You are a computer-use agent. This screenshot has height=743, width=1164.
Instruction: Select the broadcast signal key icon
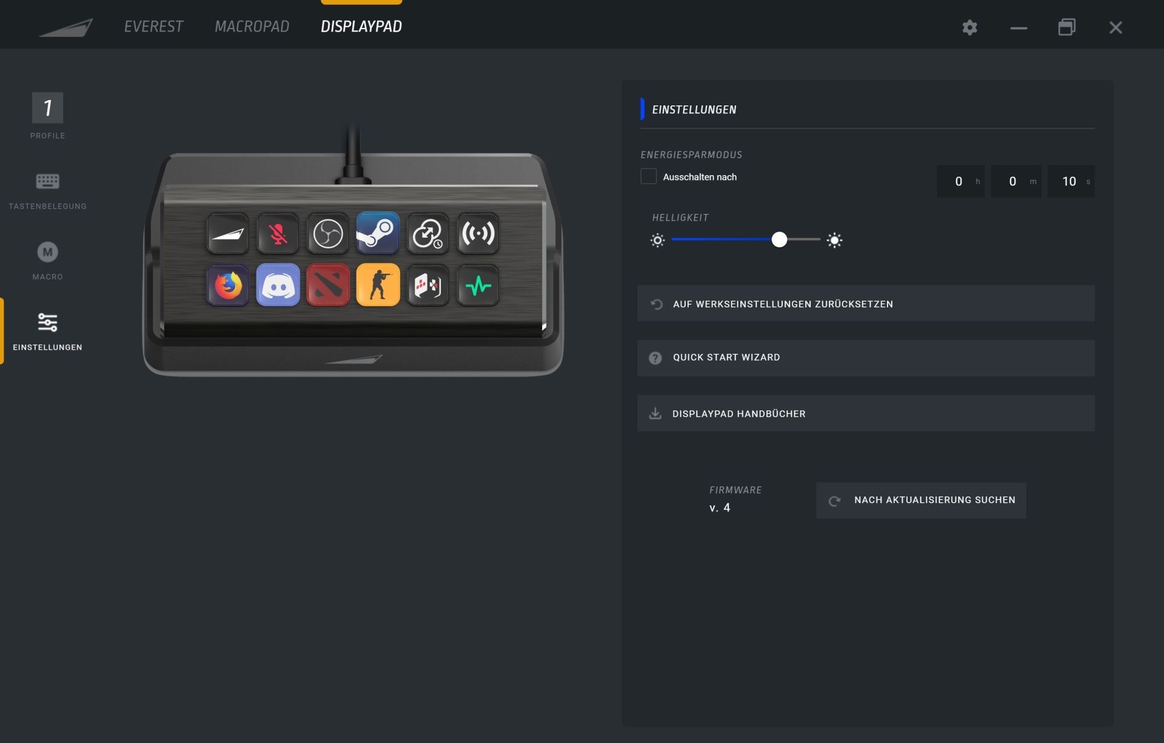coord(478,233)
